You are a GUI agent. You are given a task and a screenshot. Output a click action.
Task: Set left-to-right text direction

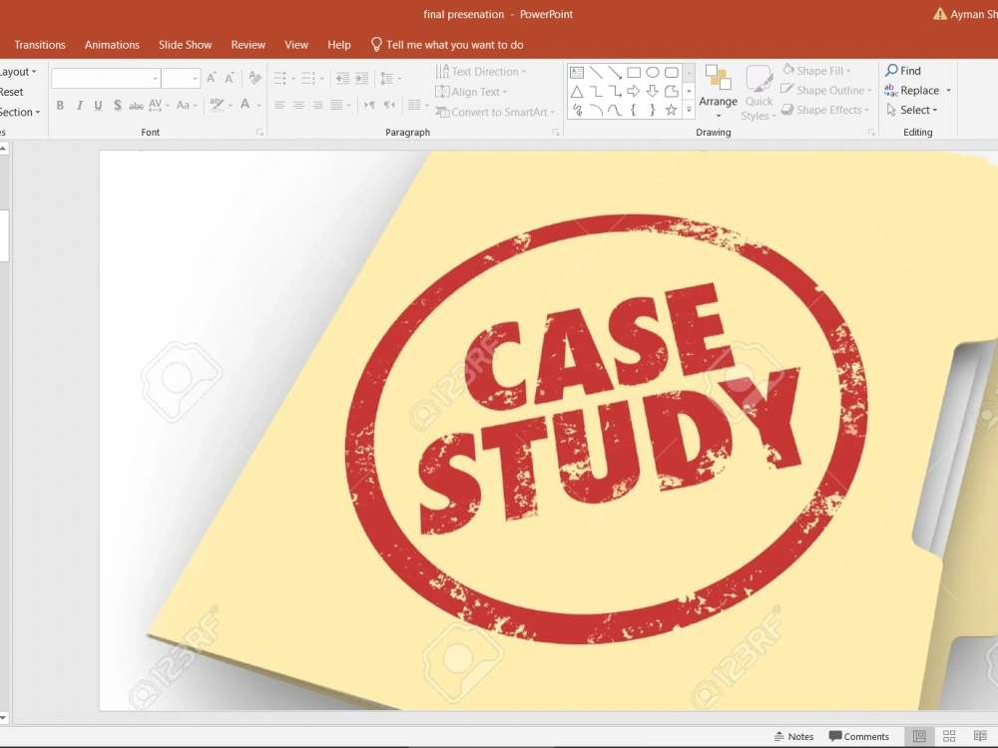click(370, 106)
